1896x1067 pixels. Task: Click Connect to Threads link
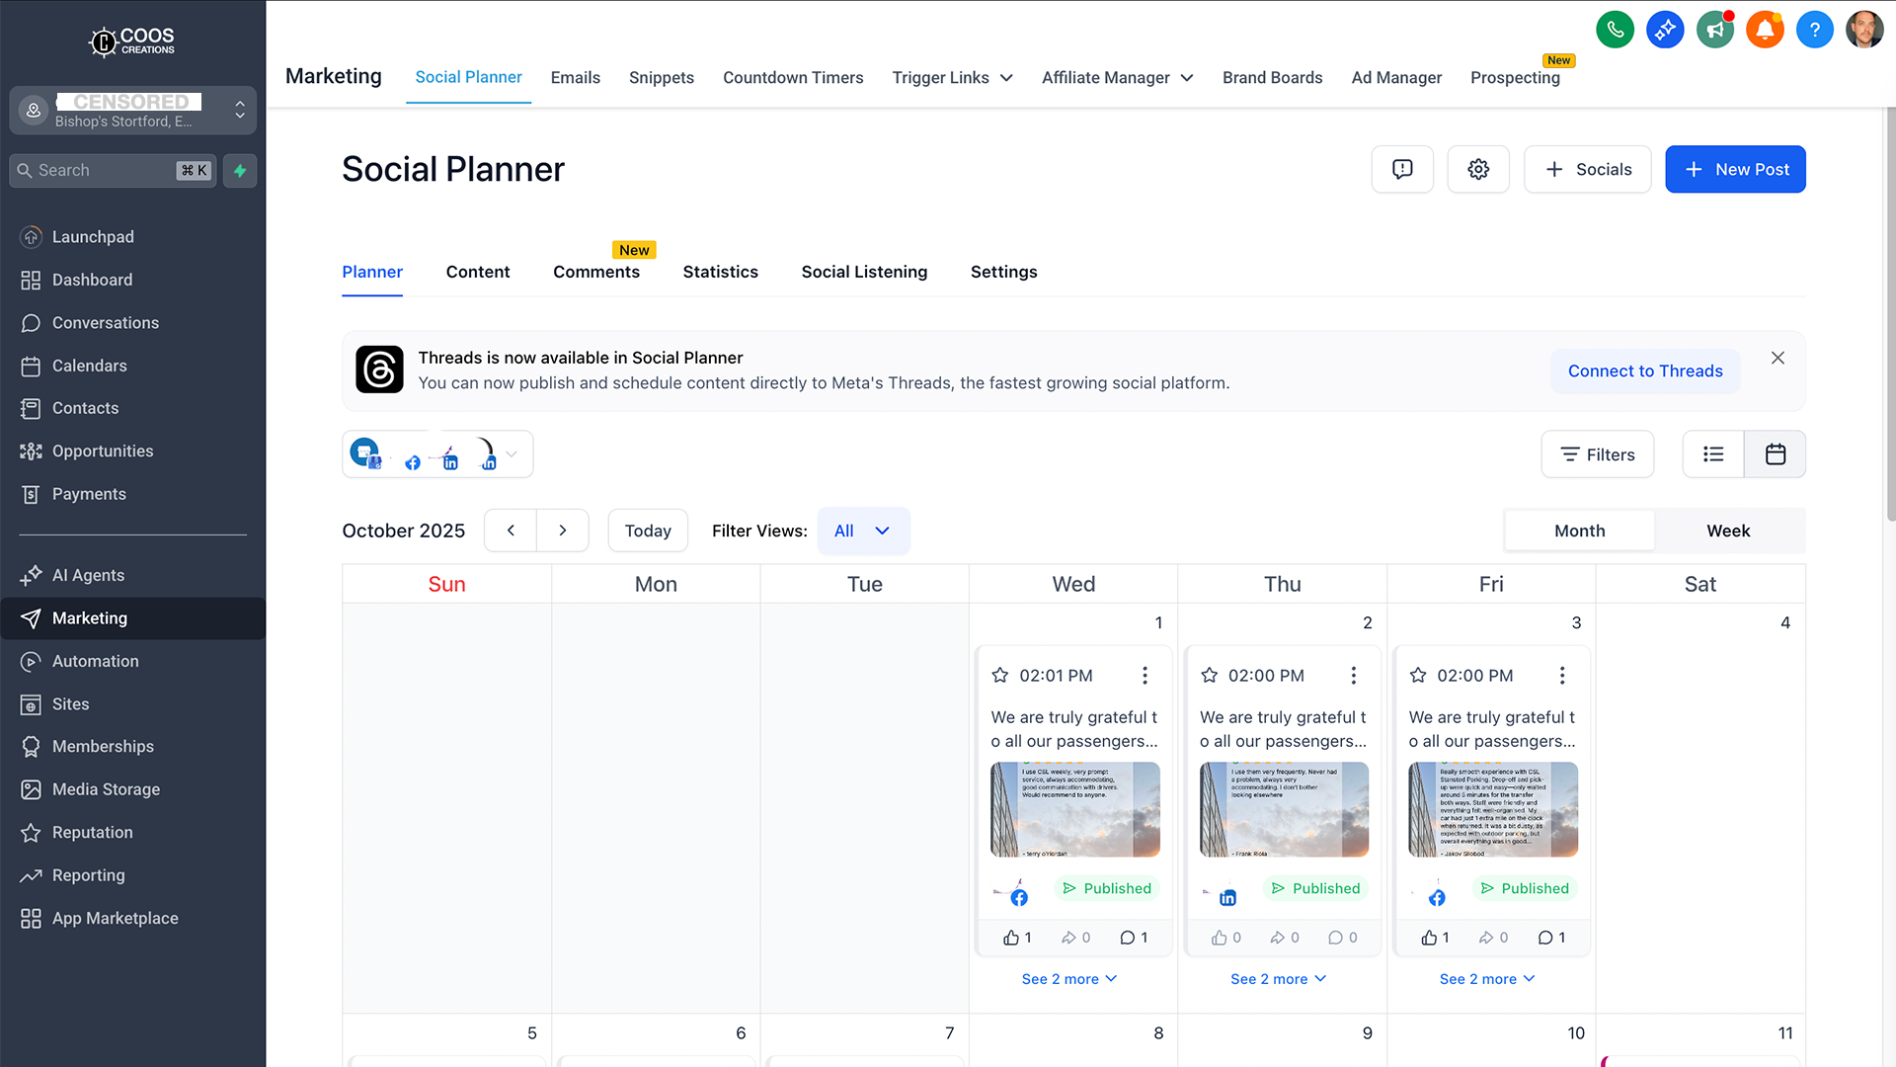[x=1645, y=370]
